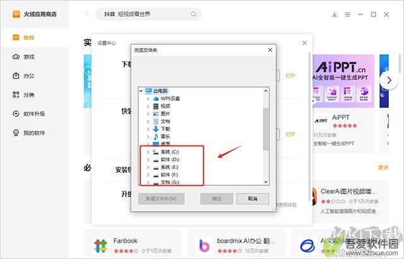Expand the 图片 folder node
The image size is (404, 259).
coord(148,113)
